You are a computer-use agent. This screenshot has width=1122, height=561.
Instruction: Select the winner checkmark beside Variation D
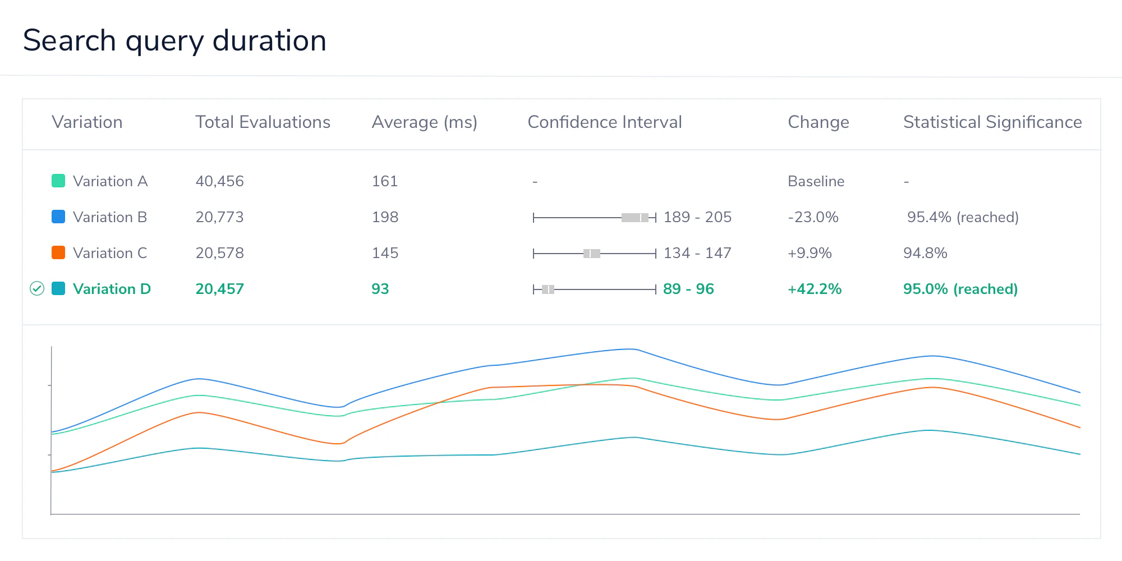(37, 288)
